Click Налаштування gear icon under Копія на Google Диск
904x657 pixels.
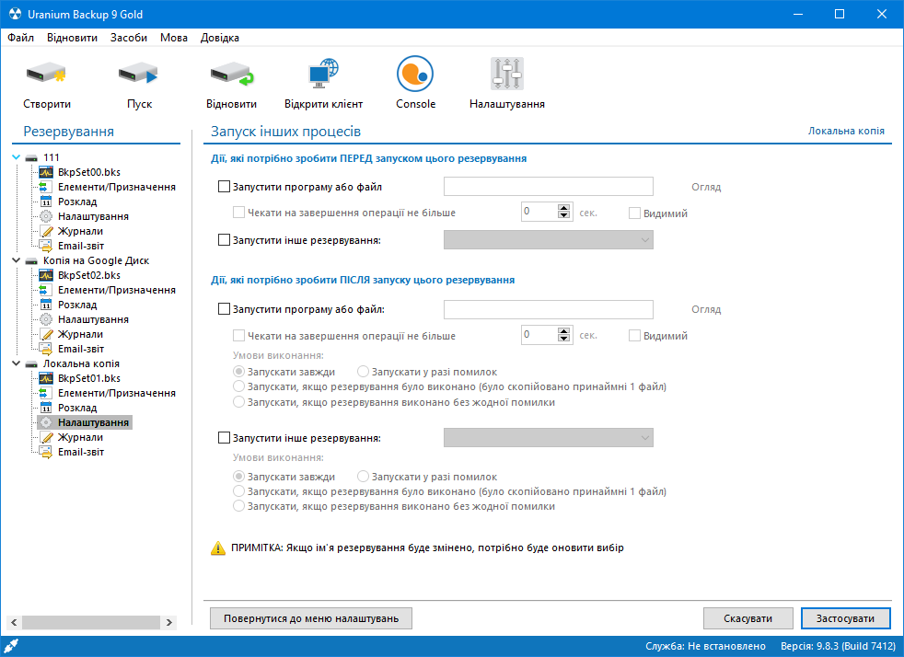(x=46, y=319)
